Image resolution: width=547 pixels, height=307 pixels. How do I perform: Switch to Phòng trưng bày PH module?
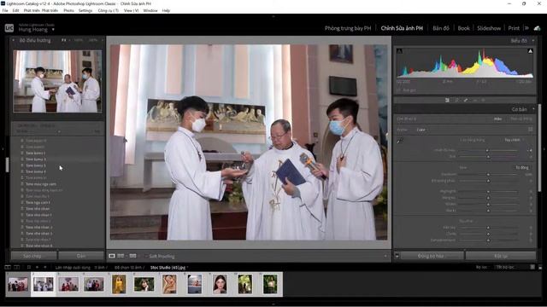(348, 28)
